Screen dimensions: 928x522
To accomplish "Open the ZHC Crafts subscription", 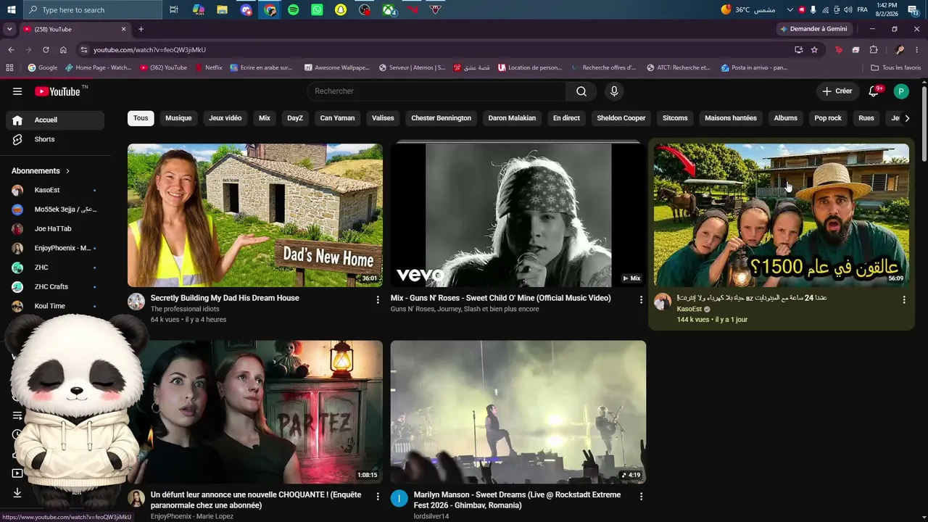I will (x=55, y=287).
